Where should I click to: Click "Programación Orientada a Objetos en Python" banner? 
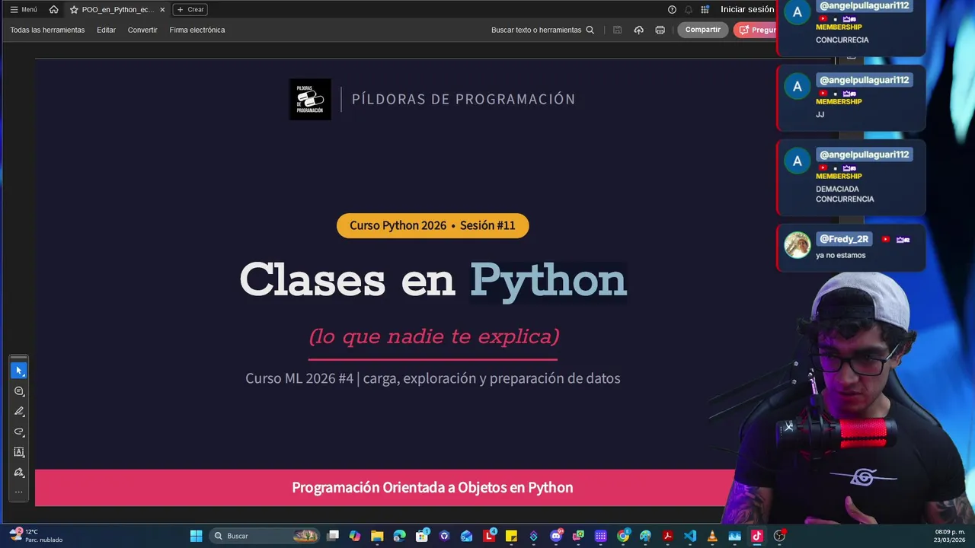[x=433, y=488]
